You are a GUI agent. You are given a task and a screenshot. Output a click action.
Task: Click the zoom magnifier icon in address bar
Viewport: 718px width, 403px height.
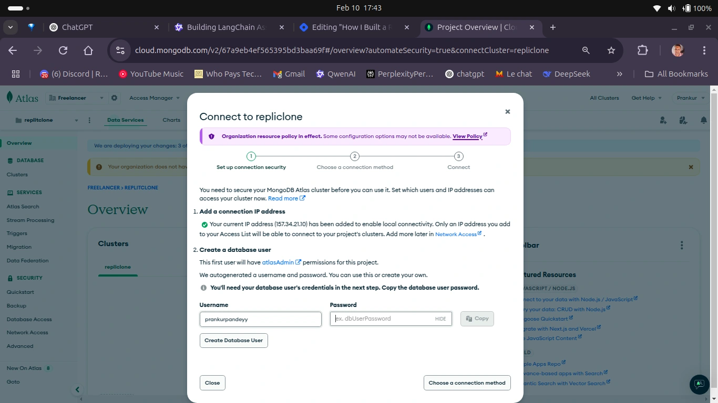[586, 50]
